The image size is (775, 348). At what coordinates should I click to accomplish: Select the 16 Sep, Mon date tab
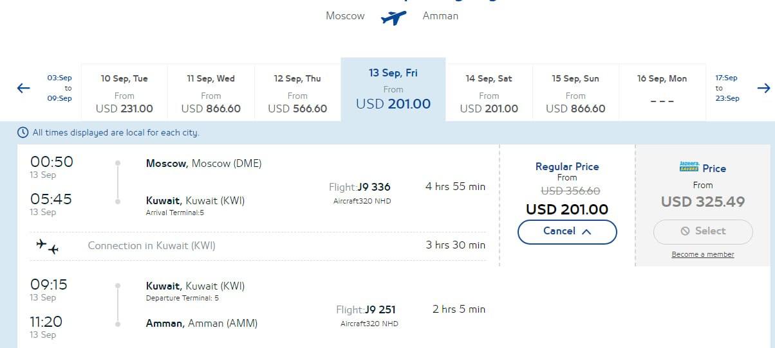click(662, 93)
